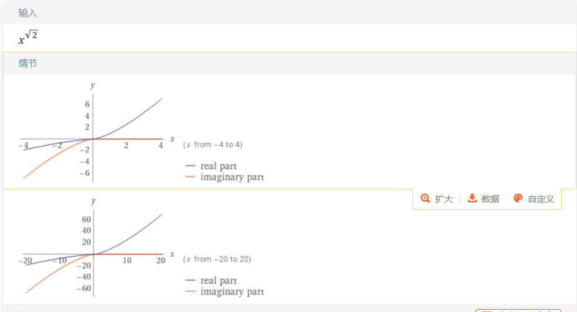Click the 数据 text label
Viewport: 577px width, 312px height.
490,199
